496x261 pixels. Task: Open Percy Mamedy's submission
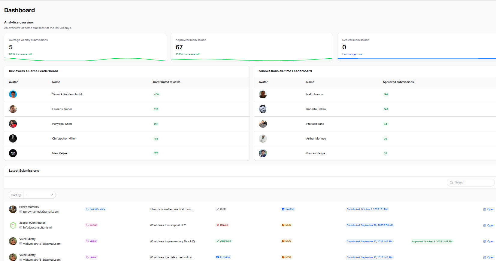[x=488, y=209]
